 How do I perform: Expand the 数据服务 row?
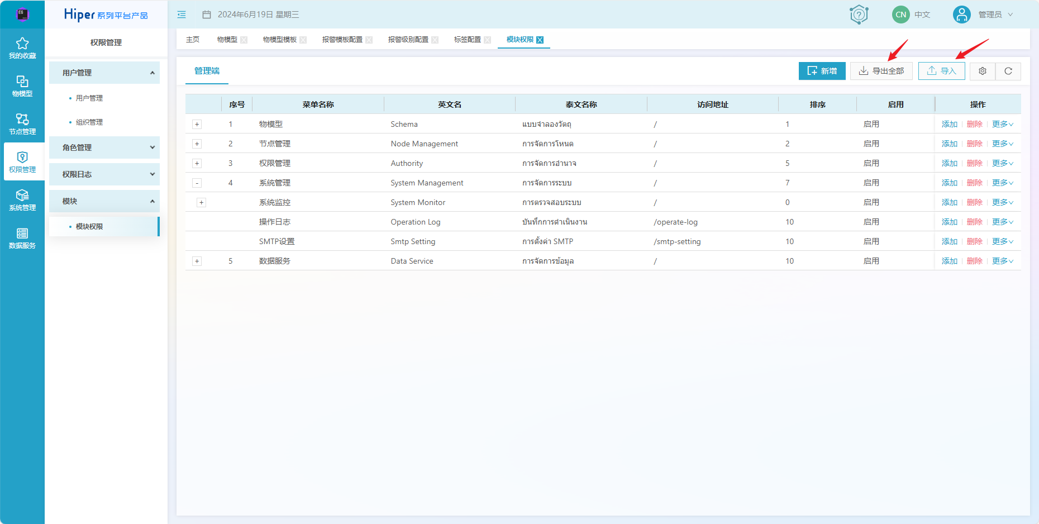point(197,261)
